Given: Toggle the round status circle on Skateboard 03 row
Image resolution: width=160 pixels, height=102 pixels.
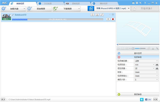Looking at the screenshot, I should [x=113, y=15].
